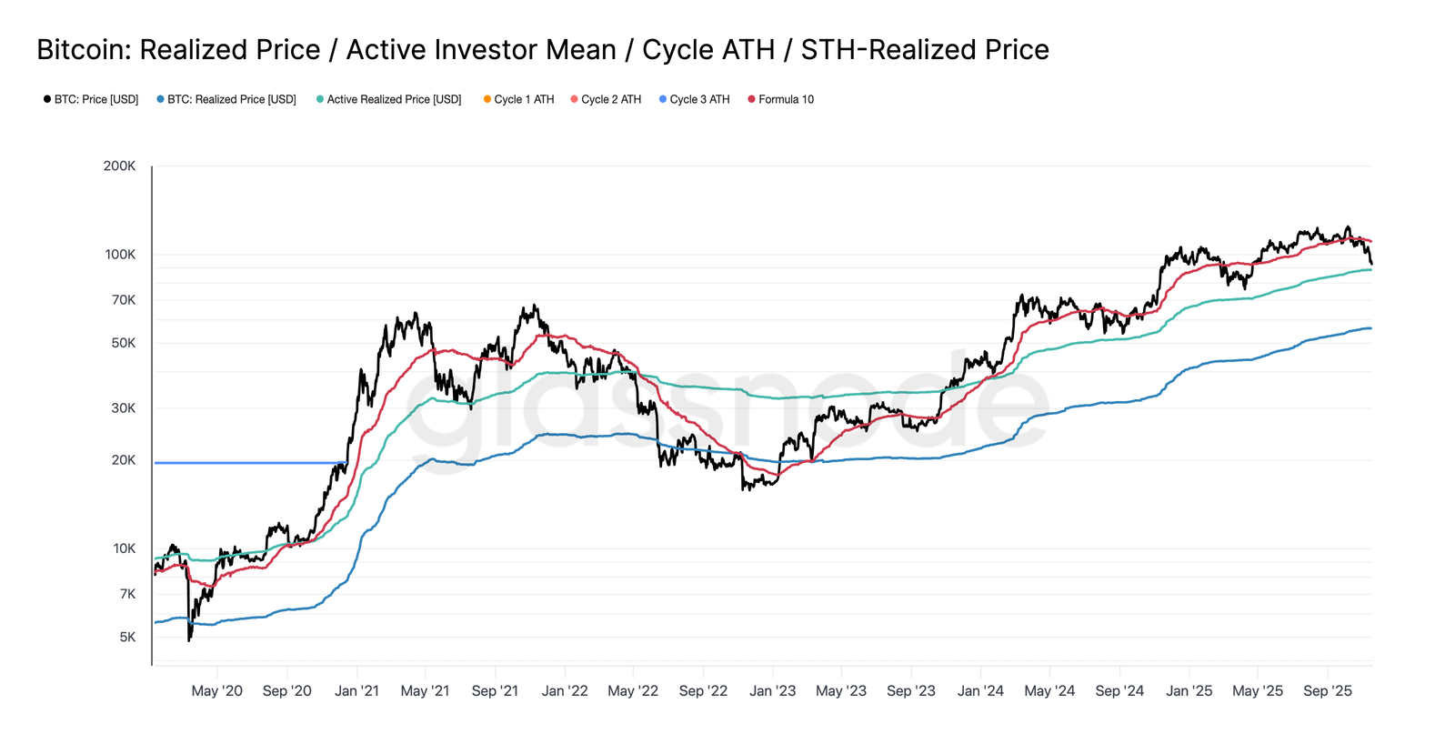
Task: Hide the BTC: Realized Price [USD] series
Action: (x=232, y=99)
